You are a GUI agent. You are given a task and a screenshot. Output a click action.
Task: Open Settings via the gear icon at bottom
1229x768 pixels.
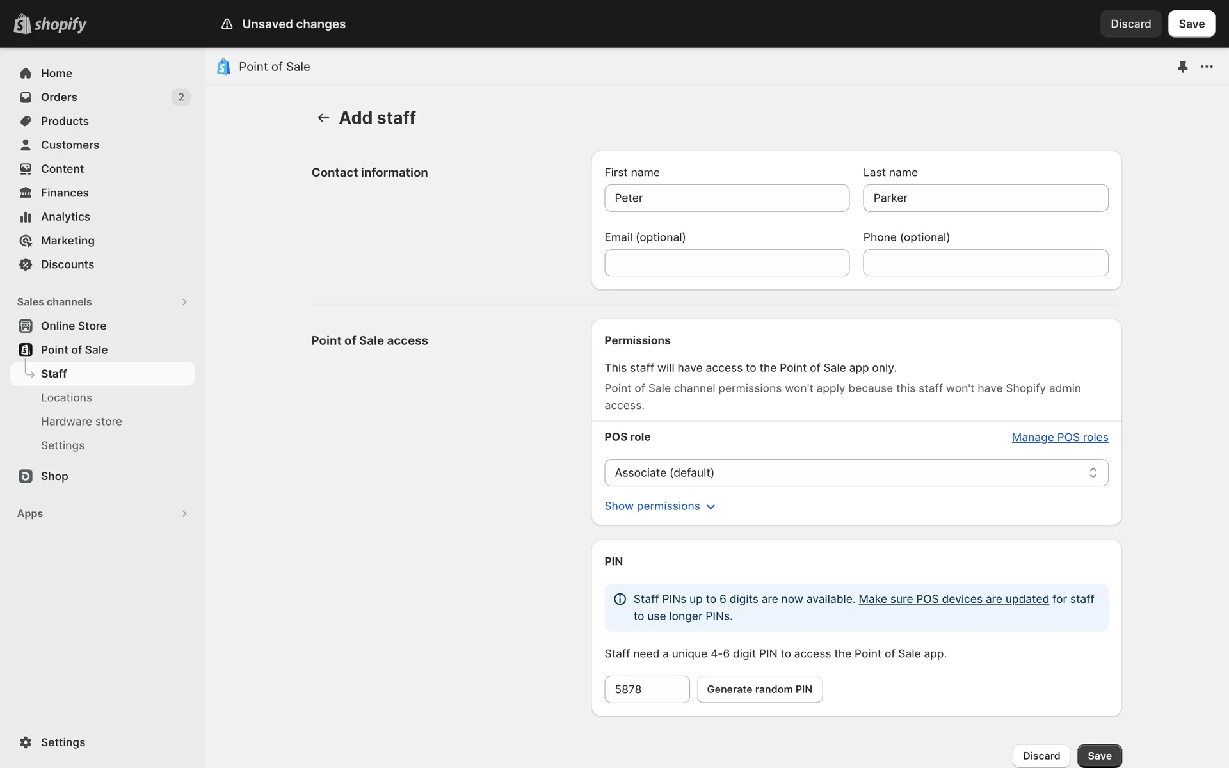[x=26, y=742]
